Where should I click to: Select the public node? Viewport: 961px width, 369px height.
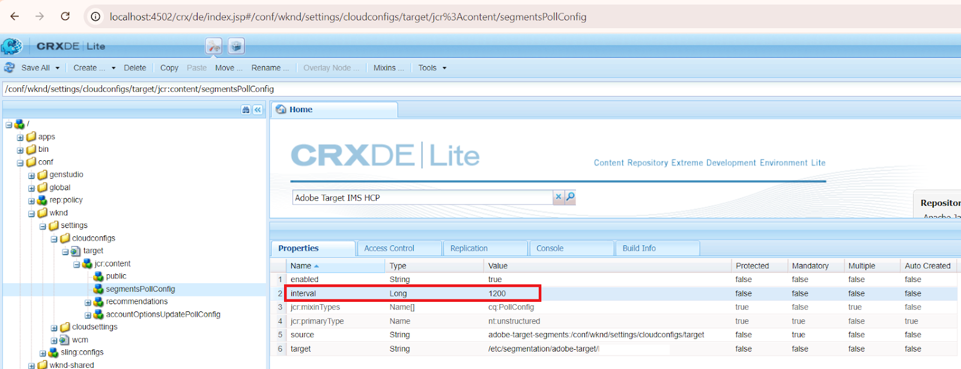point(116,276)
